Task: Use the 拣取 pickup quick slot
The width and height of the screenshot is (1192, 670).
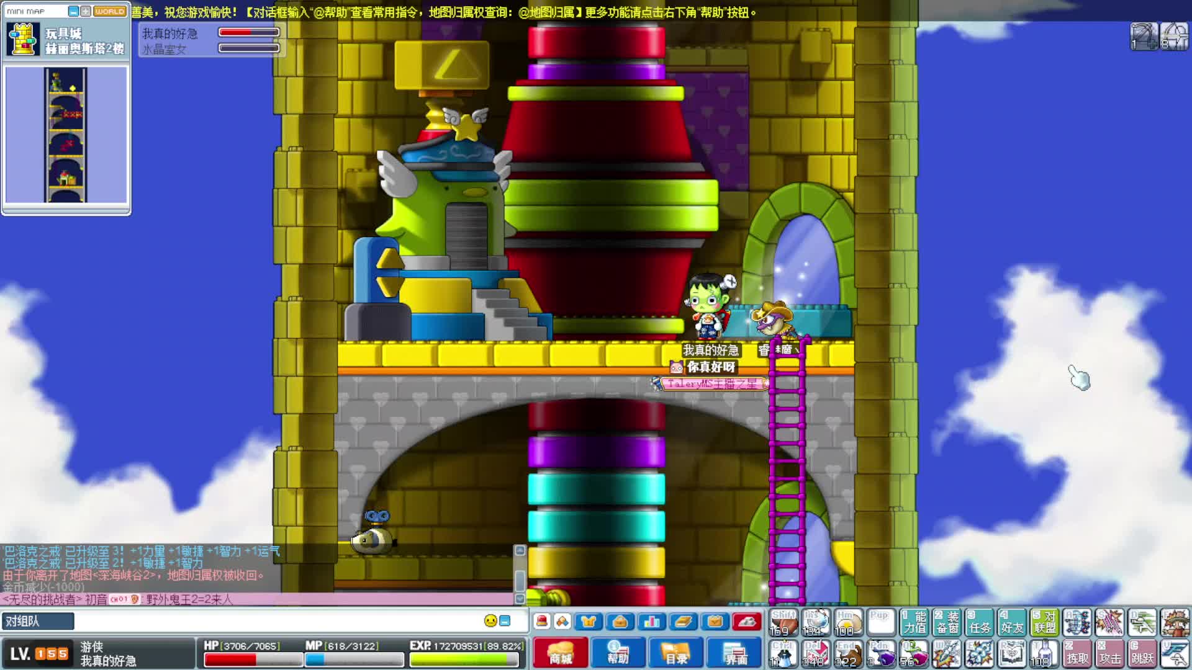Action: (1077, 654)
